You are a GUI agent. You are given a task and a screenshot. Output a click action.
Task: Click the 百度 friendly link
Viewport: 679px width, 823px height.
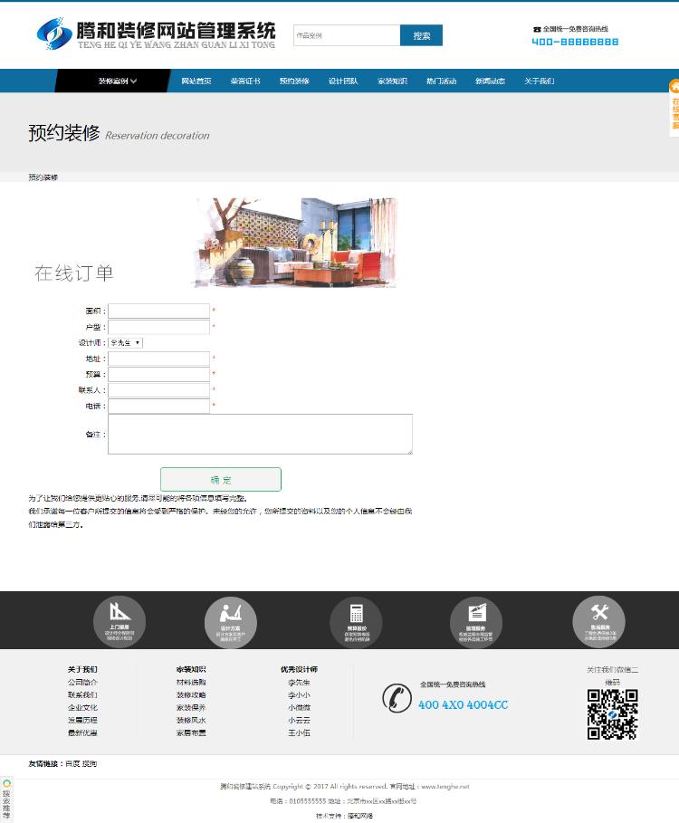tap(72, 763)
